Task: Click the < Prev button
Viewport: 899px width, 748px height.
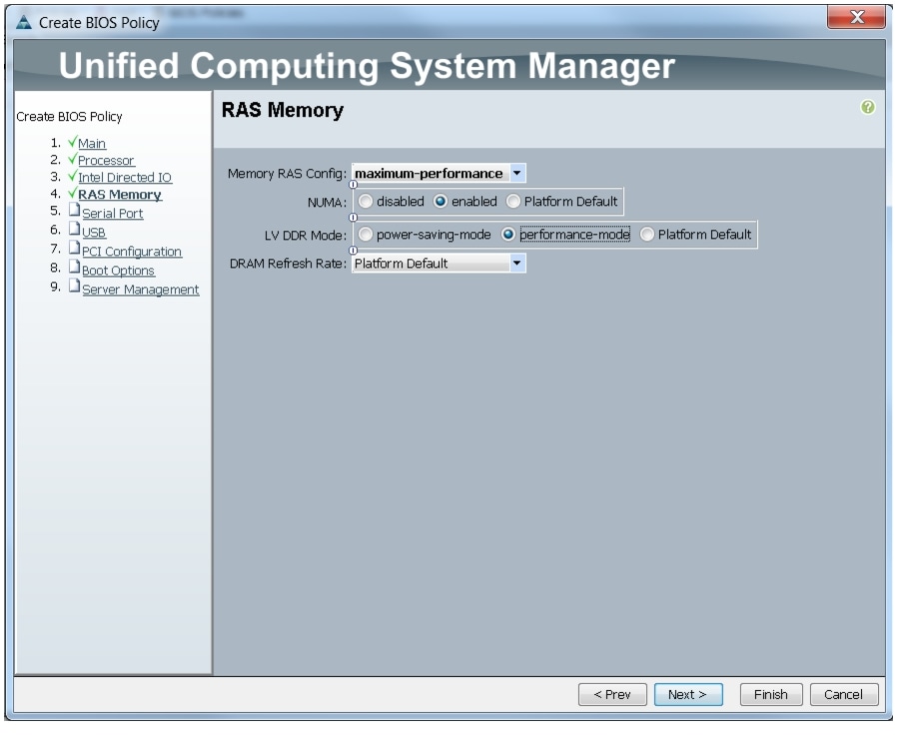Action: click(x=612, y=694)
